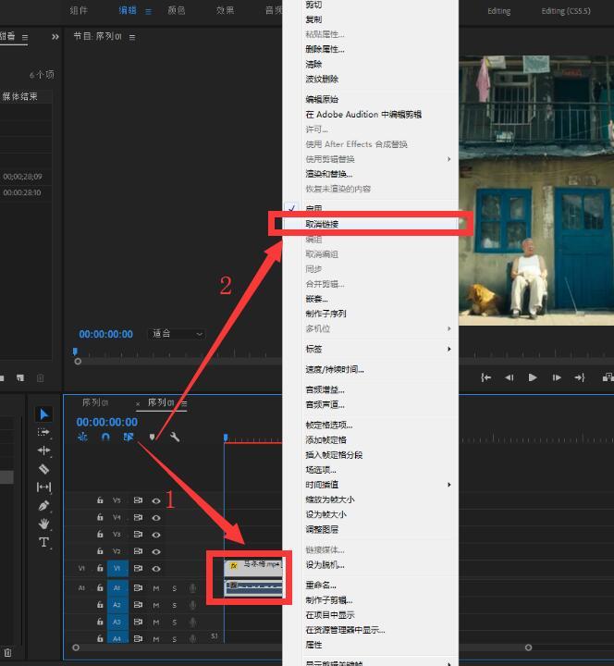Choose 波纹删除 from context menu
This screenshot has width=614, height=666.
[370, 79]
